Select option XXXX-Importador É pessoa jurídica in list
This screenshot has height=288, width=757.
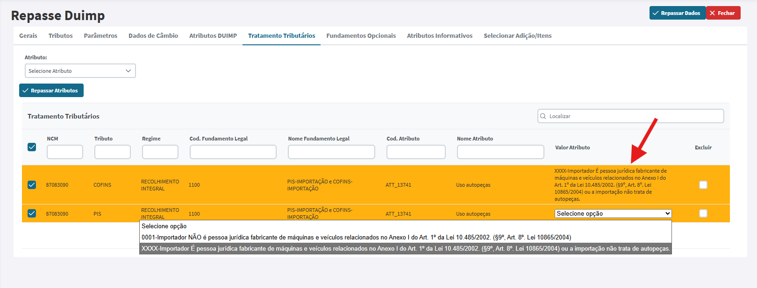(x=405, y=248)
